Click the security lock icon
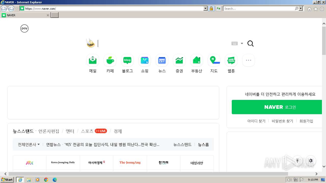Viewport: 326px width, 183px height. tap(211, 8)
